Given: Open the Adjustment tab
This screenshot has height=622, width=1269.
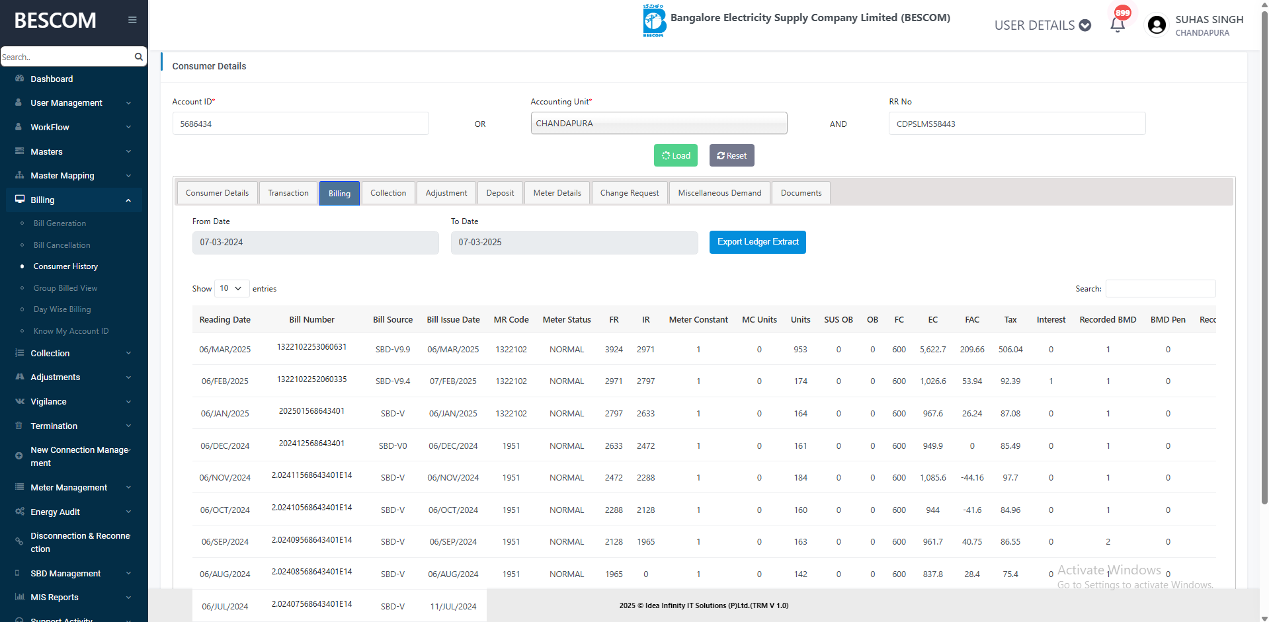Looking at the screenshot, I should (x=446, y=193).
